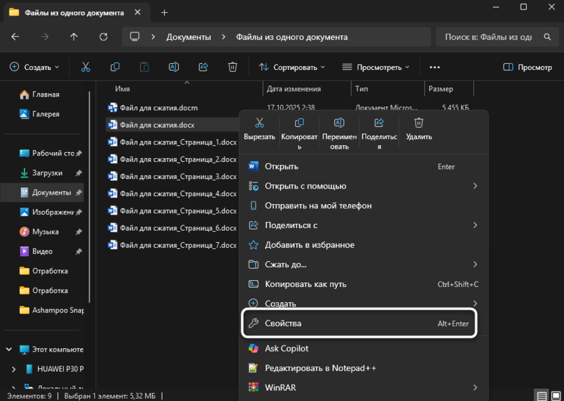Screen dimensions: 564x401
Task: Click the Cut icon in the context menu
Action: pyautogui.click(x=259, y=123)
